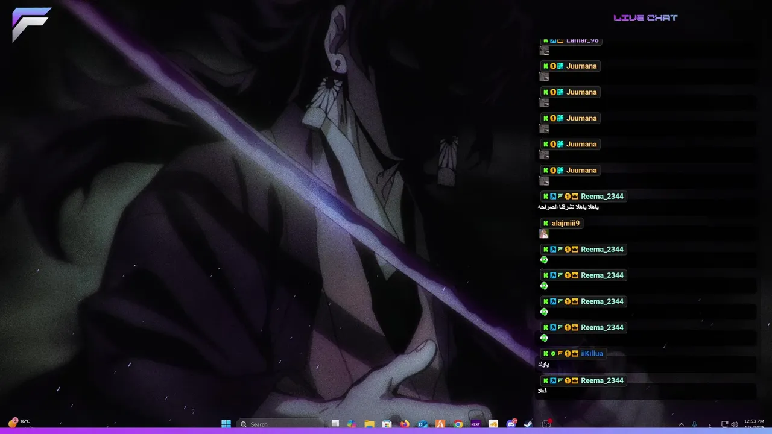This screenshot has height=434, width=772.
Task: Click the green badge beside alajmiii9
Action: tap(546, 223)
